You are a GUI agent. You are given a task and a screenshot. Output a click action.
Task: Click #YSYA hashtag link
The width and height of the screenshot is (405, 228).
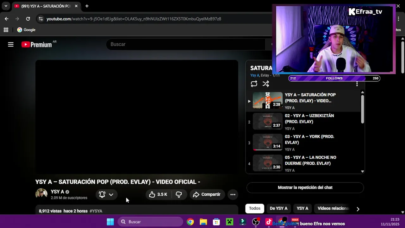[96, 211]
